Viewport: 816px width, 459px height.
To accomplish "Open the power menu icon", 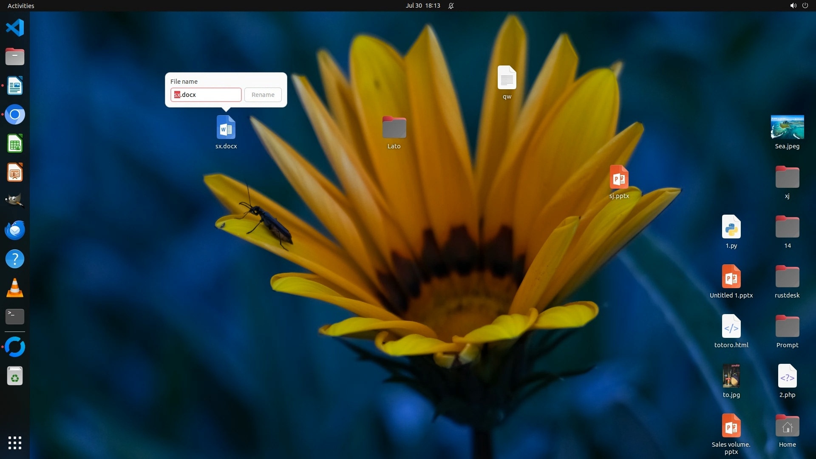I will (x=805, y=6).
